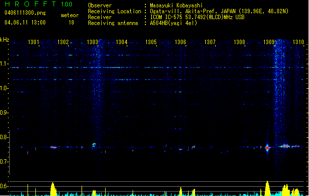The height and width of the screenshot is (196, 309).
Task: Click the strong red meteor echo near 1309
Action: 267,147
